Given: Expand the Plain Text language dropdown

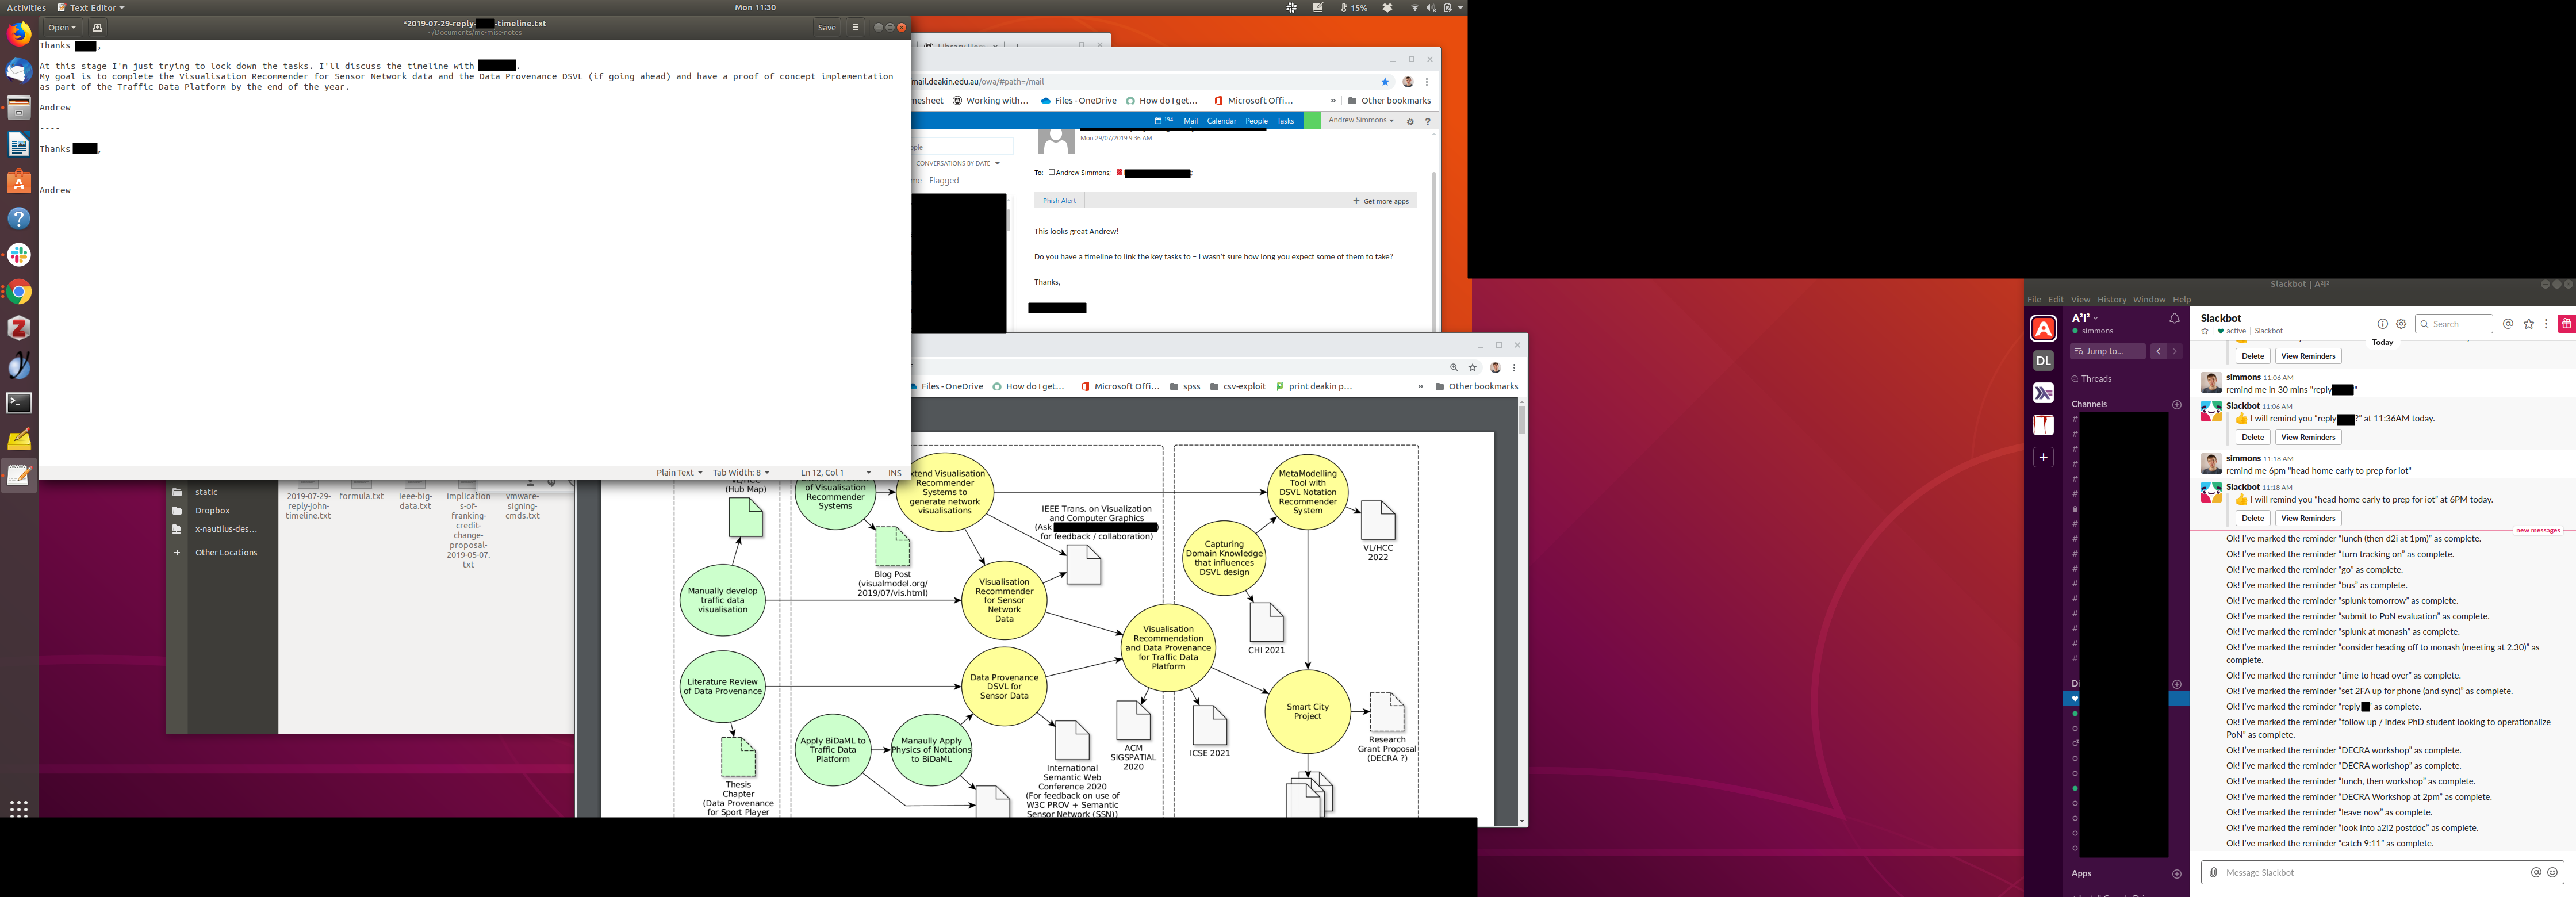Looking at the screenshot, I should (679, 473).
